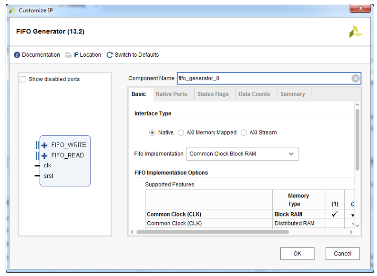Click the Memory Type column header
Viewport: 377px width, 276px height.
tap(298, 200)
